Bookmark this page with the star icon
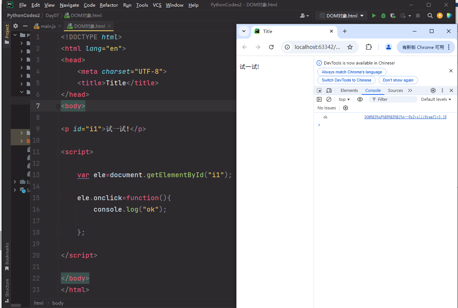 350,47
